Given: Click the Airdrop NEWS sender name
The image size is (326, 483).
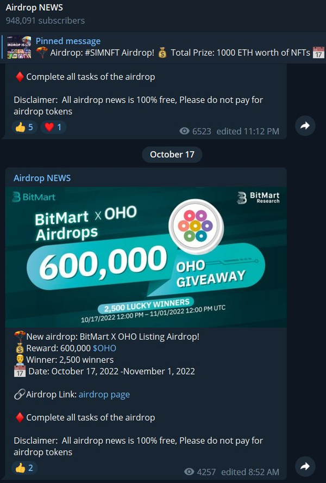Looking at the screenshot, I should 42,178.
